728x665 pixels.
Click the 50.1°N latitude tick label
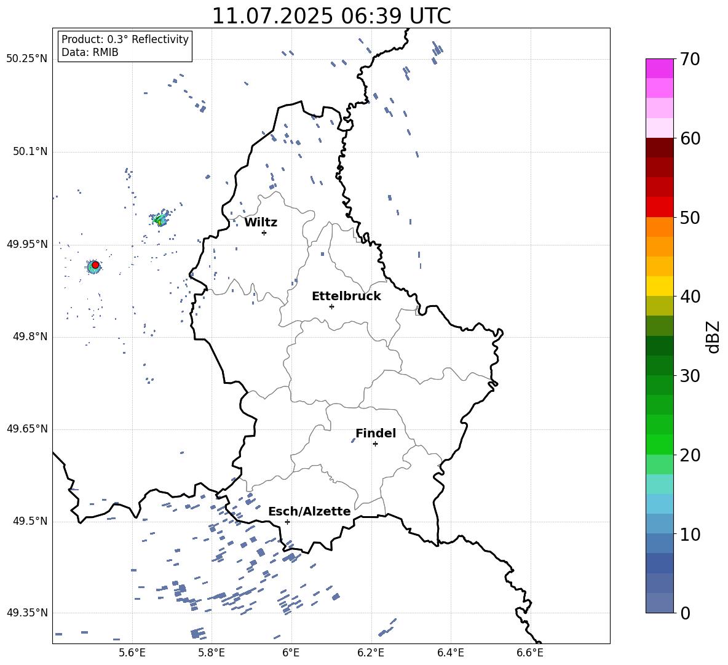tap(30, 151)
